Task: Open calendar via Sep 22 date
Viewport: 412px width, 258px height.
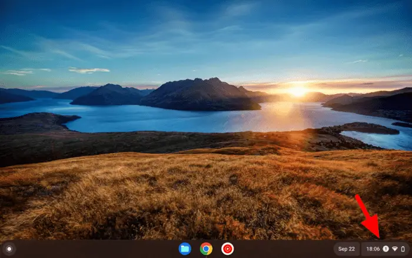Action: [346, 249]
